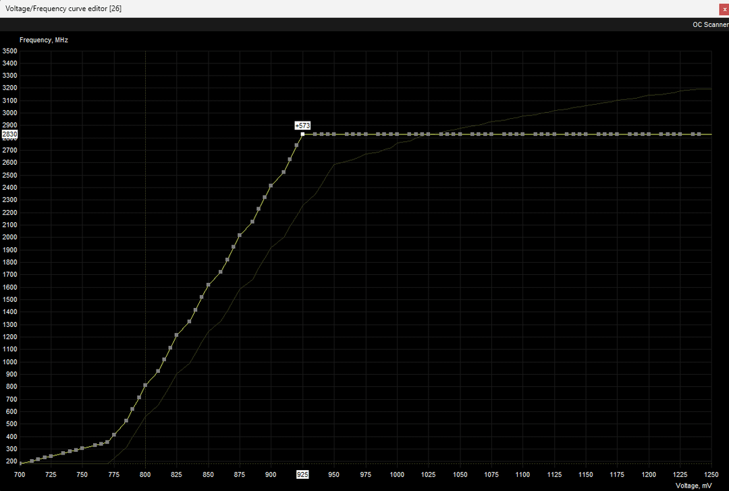Select the flat-line point at 1000 mV
Screen dimensions: 729x491
click(396, 134)
